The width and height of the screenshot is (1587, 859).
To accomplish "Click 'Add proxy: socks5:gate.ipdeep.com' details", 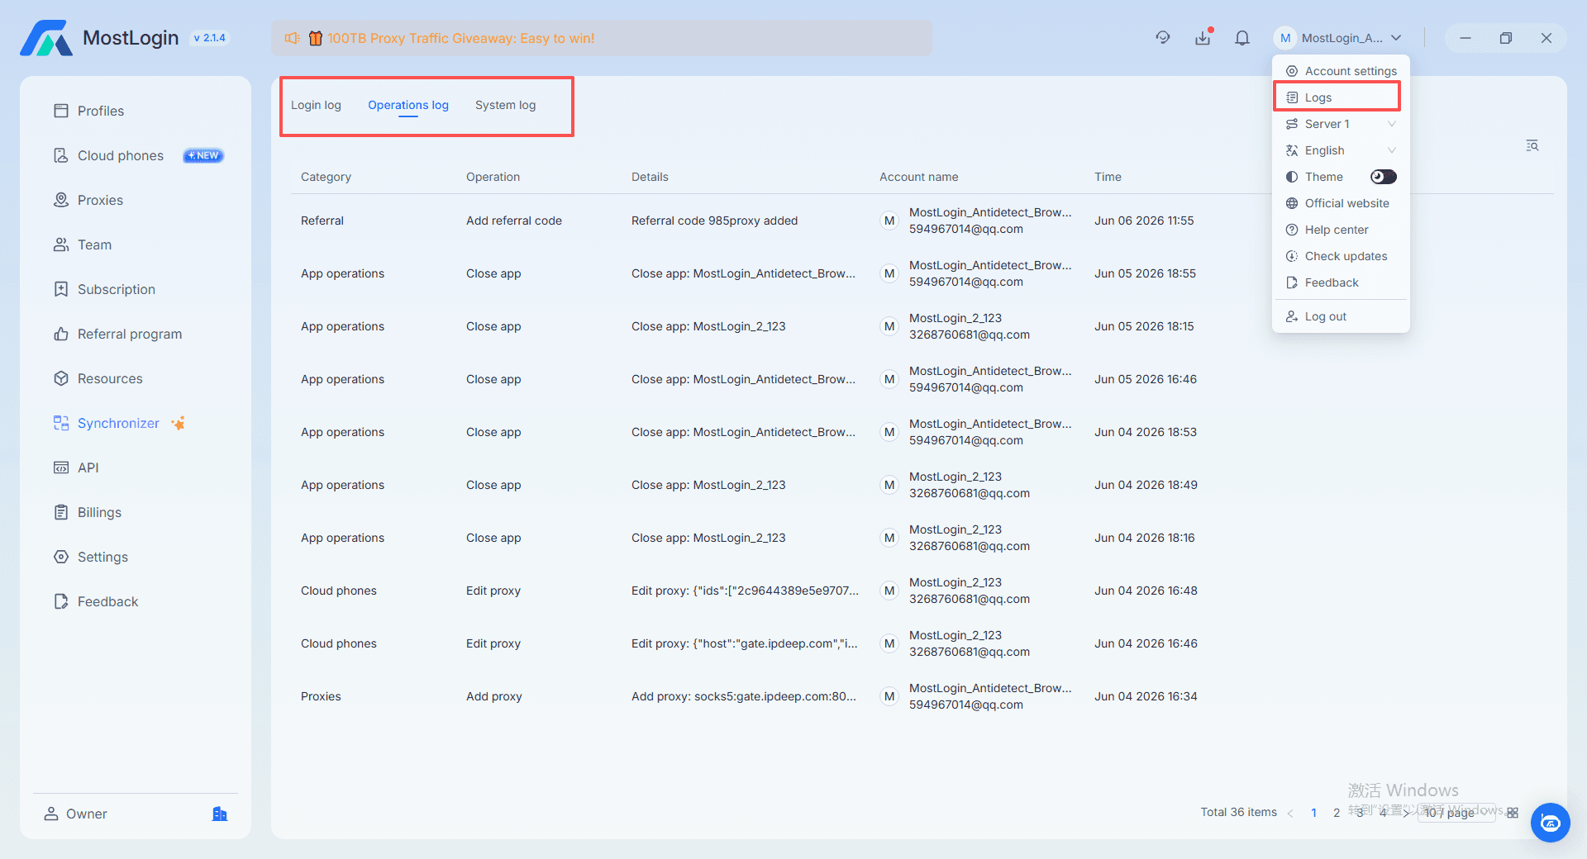I will tap(744, 696).
